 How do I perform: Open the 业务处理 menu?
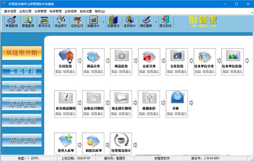(x=25, y=11)
